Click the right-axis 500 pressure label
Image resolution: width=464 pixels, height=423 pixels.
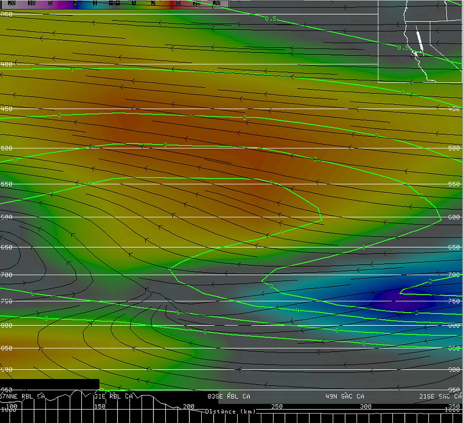(454, 148)
